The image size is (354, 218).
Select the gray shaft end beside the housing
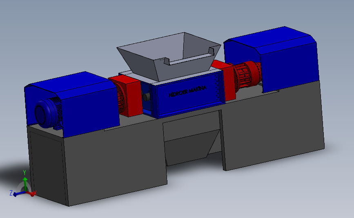146,97
